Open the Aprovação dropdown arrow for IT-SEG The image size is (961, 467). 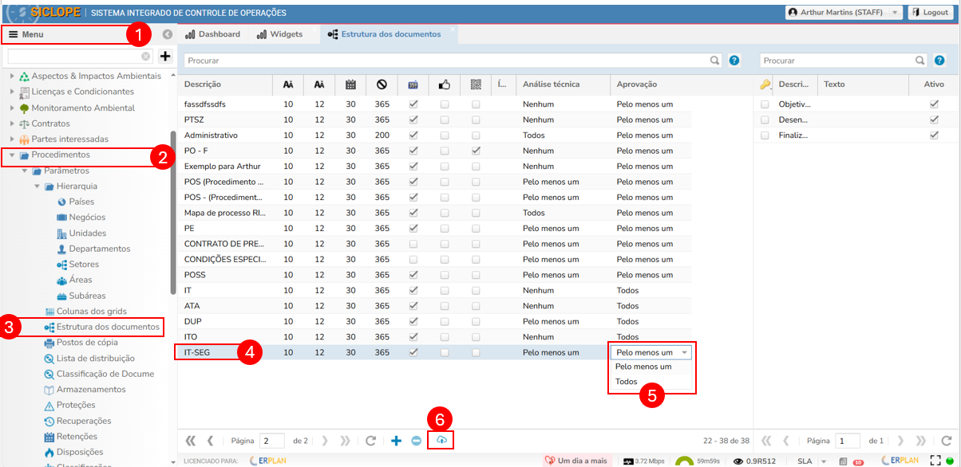tap(684, 352)
